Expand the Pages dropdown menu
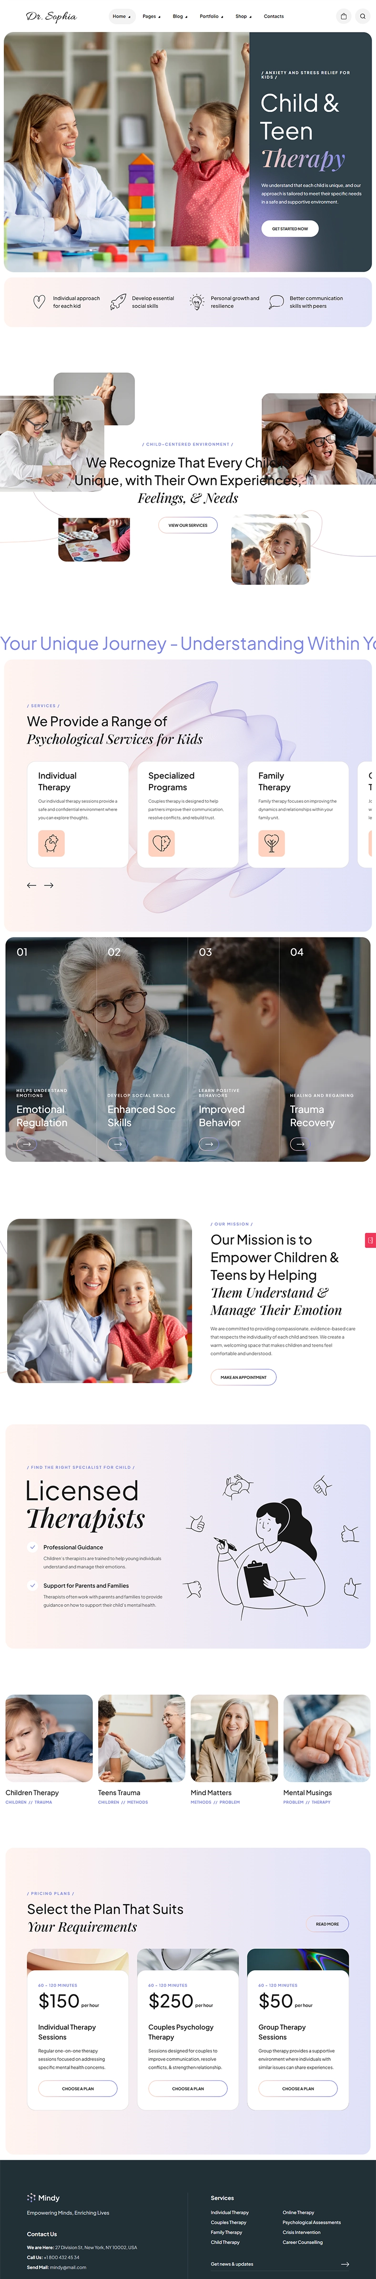The height and width of the screenshot is (2279, 376). tap(151, 16)
